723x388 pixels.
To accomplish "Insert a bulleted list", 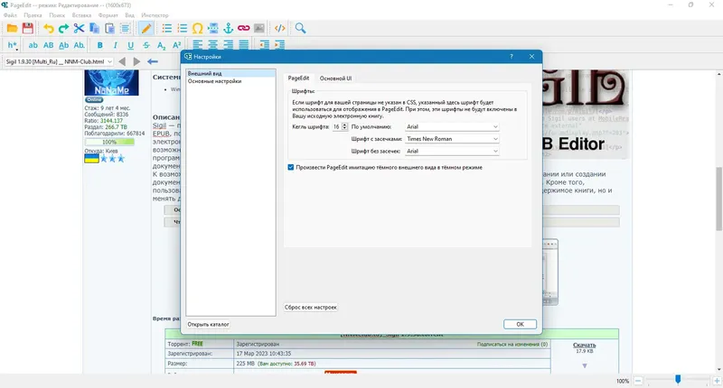I will (x=167, y=29).
